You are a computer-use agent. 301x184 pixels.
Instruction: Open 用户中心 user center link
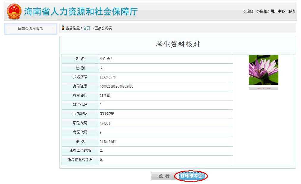pyautogui.click(x=278, y=11)
